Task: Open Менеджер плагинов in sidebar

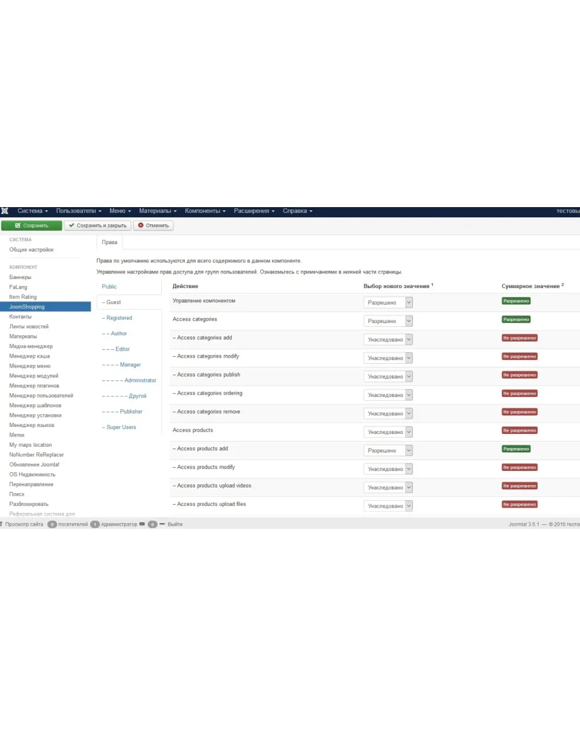Action: [x=34, y=386]
